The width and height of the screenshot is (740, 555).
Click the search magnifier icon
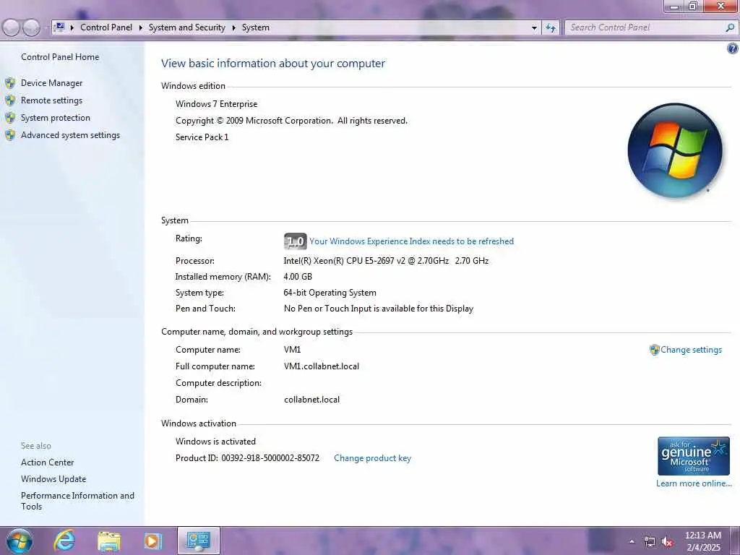point(730,28)
